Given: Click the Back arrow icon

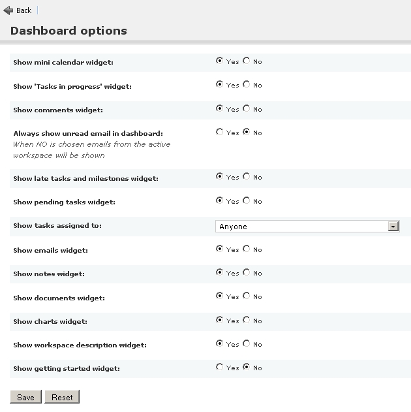Looking at the screenshot, I should (x=8, y=10).
